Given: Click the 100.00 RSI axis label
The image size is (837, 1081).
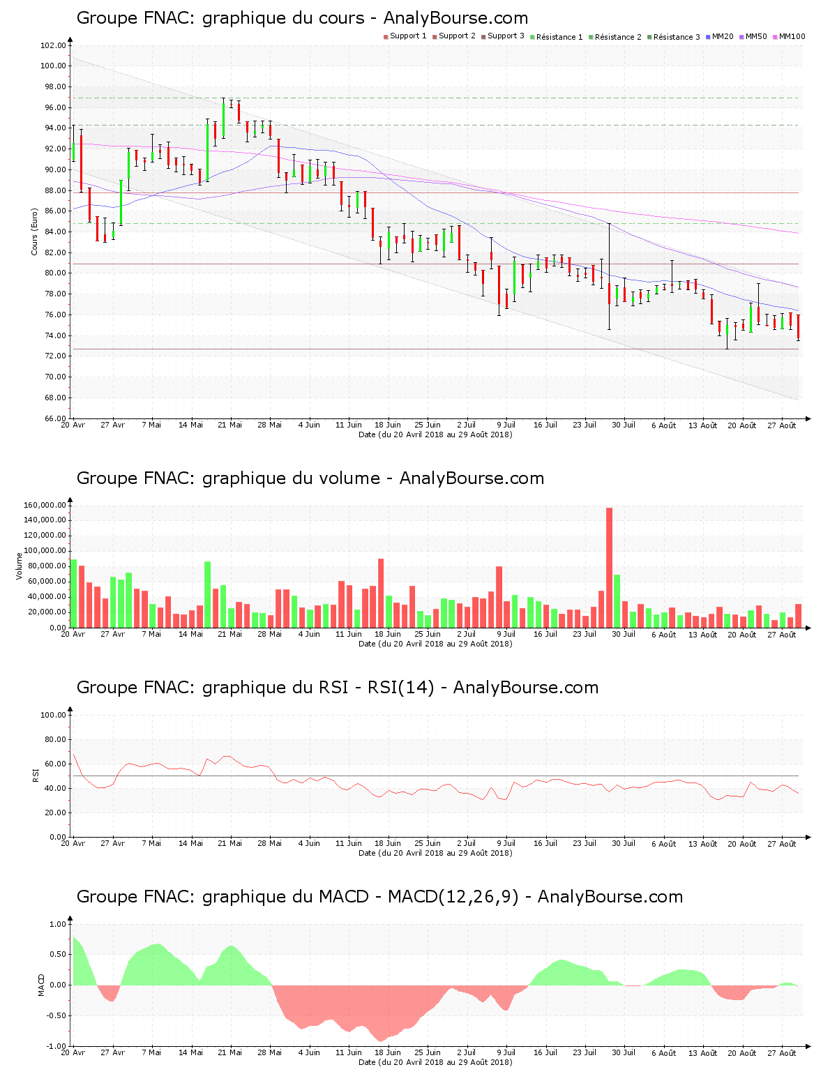Looking at the screenshot, I should [53, 715].
